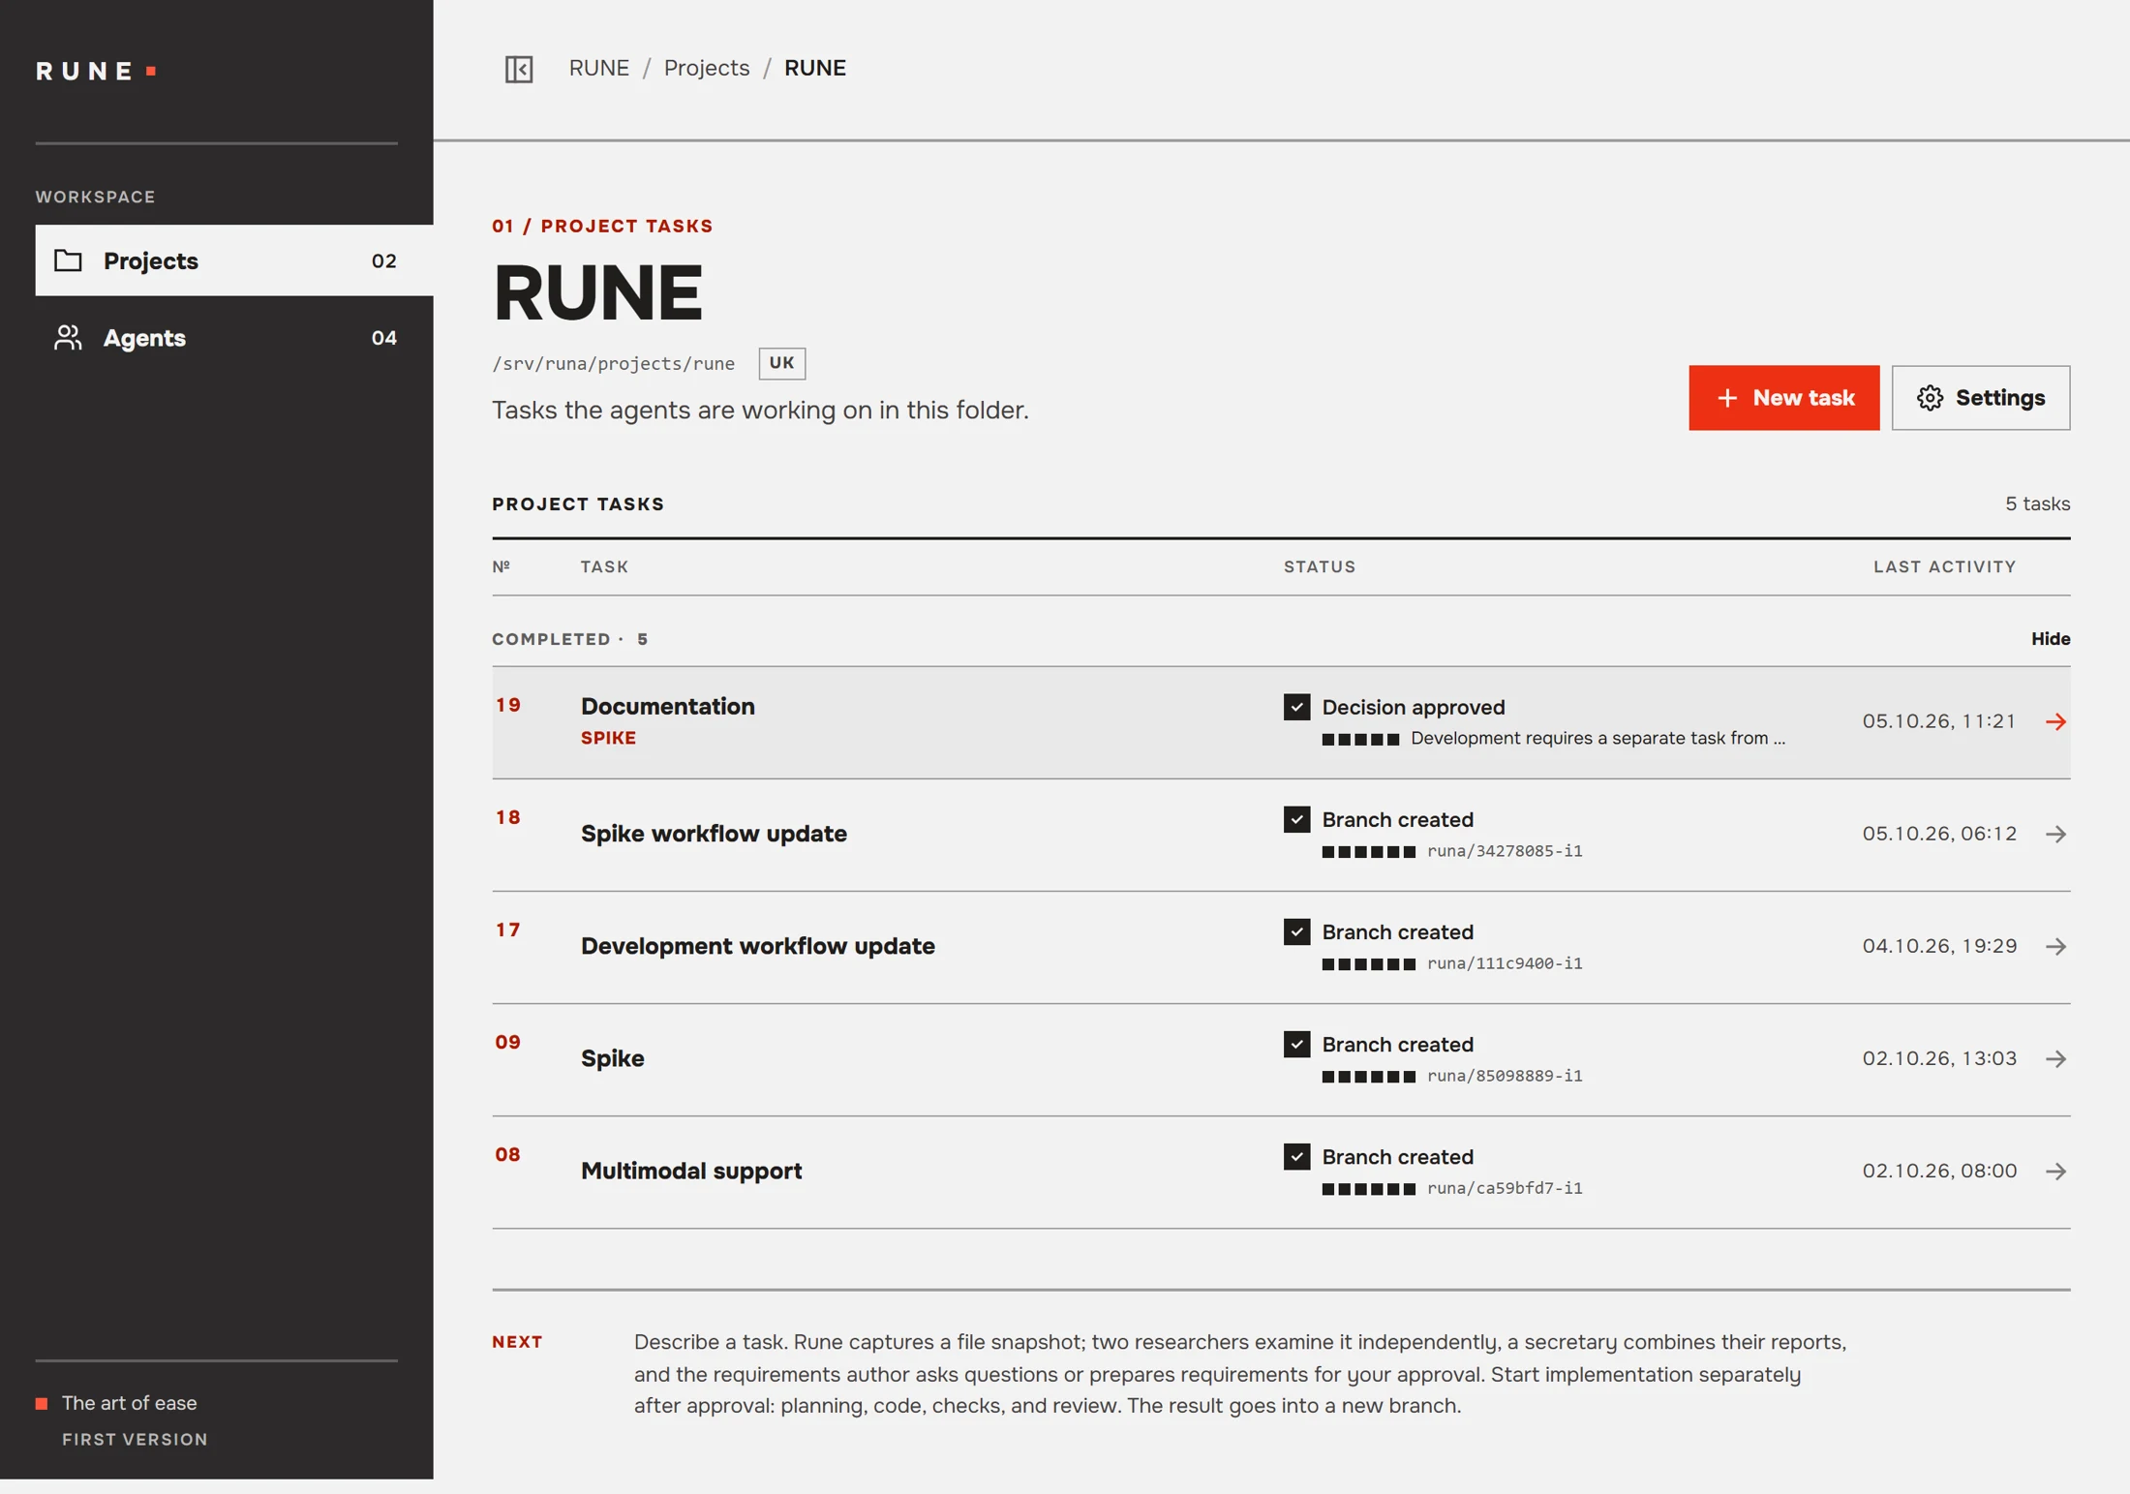Collapse the sidebar with the panel icon
This screenshot has height=1494, width=2130.
(x=519, y=69)
